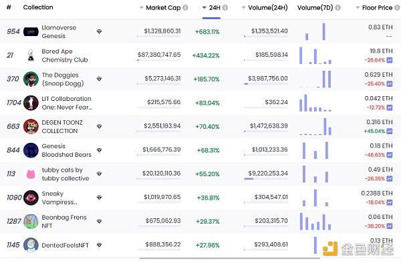Click the diamond badge beside Llamaverse Genesis
Screen dimensions: 401x263
click(99, 31)
